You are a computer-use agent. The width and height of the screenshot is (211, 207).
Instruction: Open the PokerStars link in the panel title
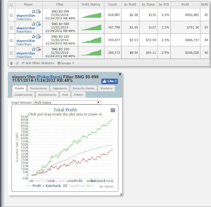[x=49, y=77]
